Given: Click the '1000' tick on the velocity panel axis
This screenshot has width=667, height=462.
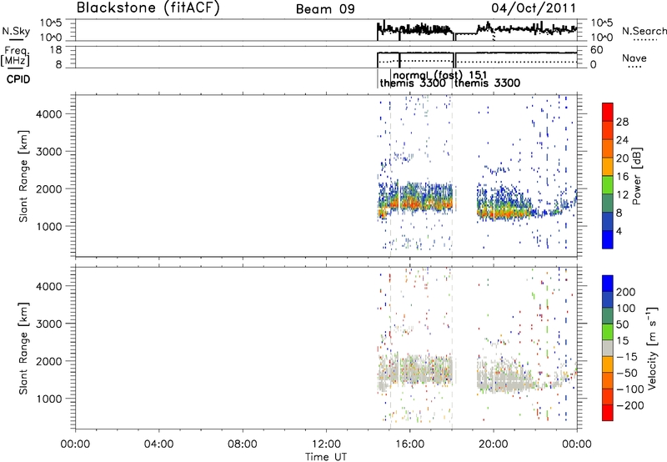Looking at the screenshot, I should click(x=49, y=399).
